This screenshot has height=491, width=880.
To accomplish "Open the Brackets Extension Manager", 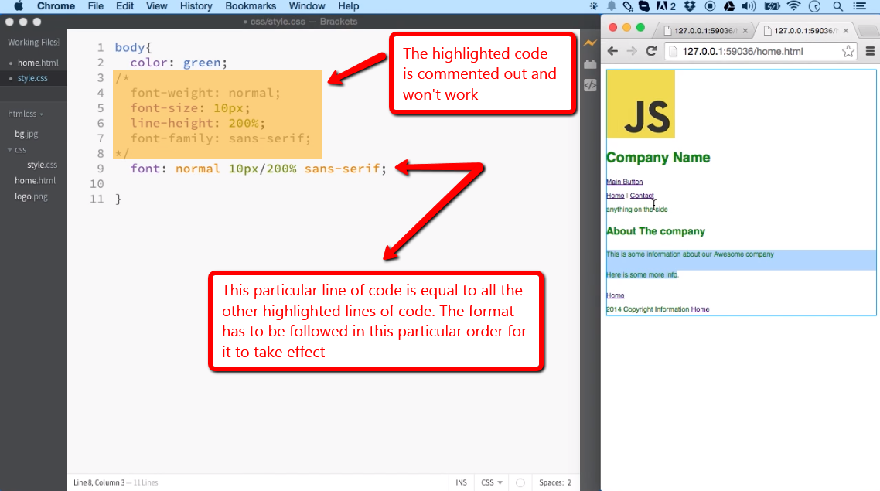I will tap(590, 64).
